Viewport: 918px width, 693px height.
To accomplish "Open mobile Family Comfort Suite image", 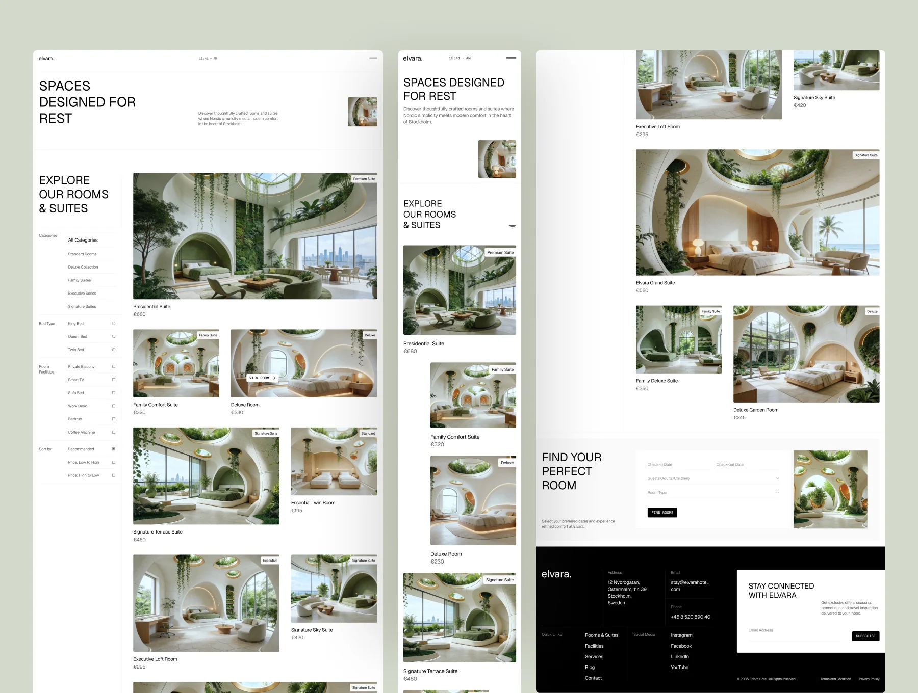I will tap(473, 395).
